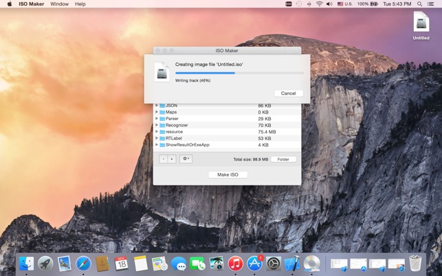Open Messages from the Dock
The width and height of the screenshot is (442, 276).
coord(179,264)
